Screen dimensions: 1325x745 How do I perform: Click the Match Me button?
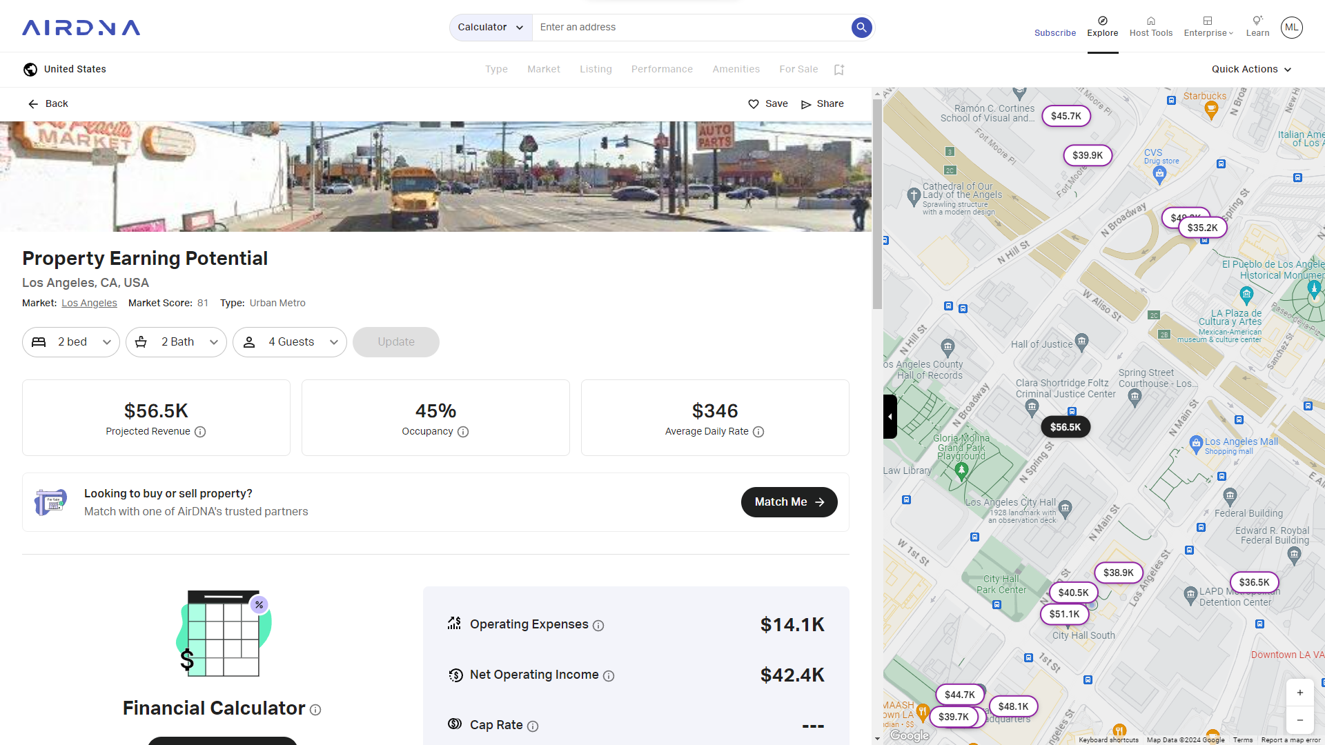(x=788, y=501)
